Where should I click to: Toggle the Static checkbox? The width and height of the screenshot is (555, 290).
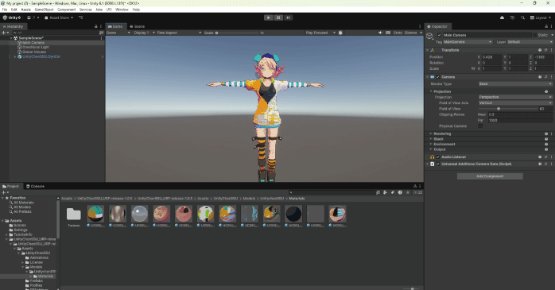point(534,35)
